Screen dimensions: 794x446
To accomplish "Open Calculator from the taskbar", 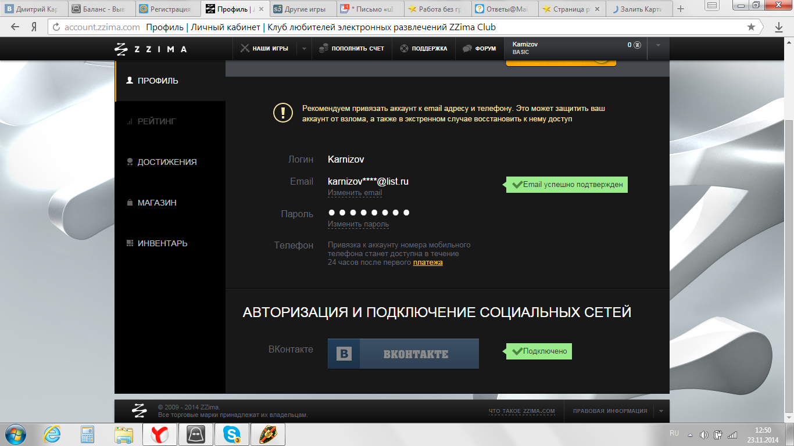I will point(88,434).
